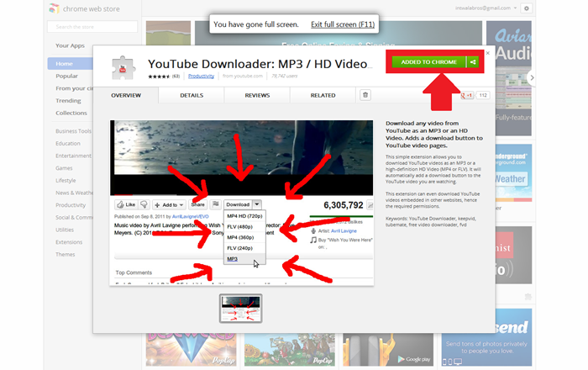Click the screenshot thumbnail below preview
The width and height of the screenshot is (588, 370).
pos(241,309)
